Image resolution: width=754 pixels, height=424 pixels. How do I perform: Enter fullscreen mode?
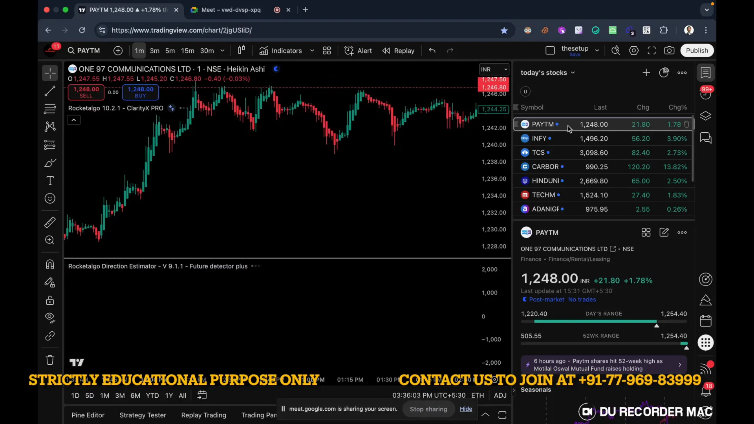[652, 50]
